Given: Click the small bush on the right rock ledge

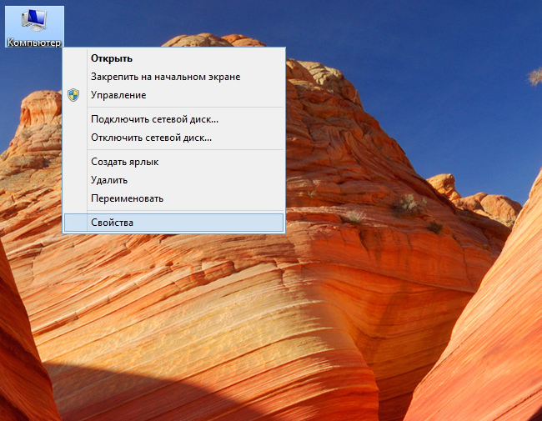Looking at the screenshot, I should [406, 203].
